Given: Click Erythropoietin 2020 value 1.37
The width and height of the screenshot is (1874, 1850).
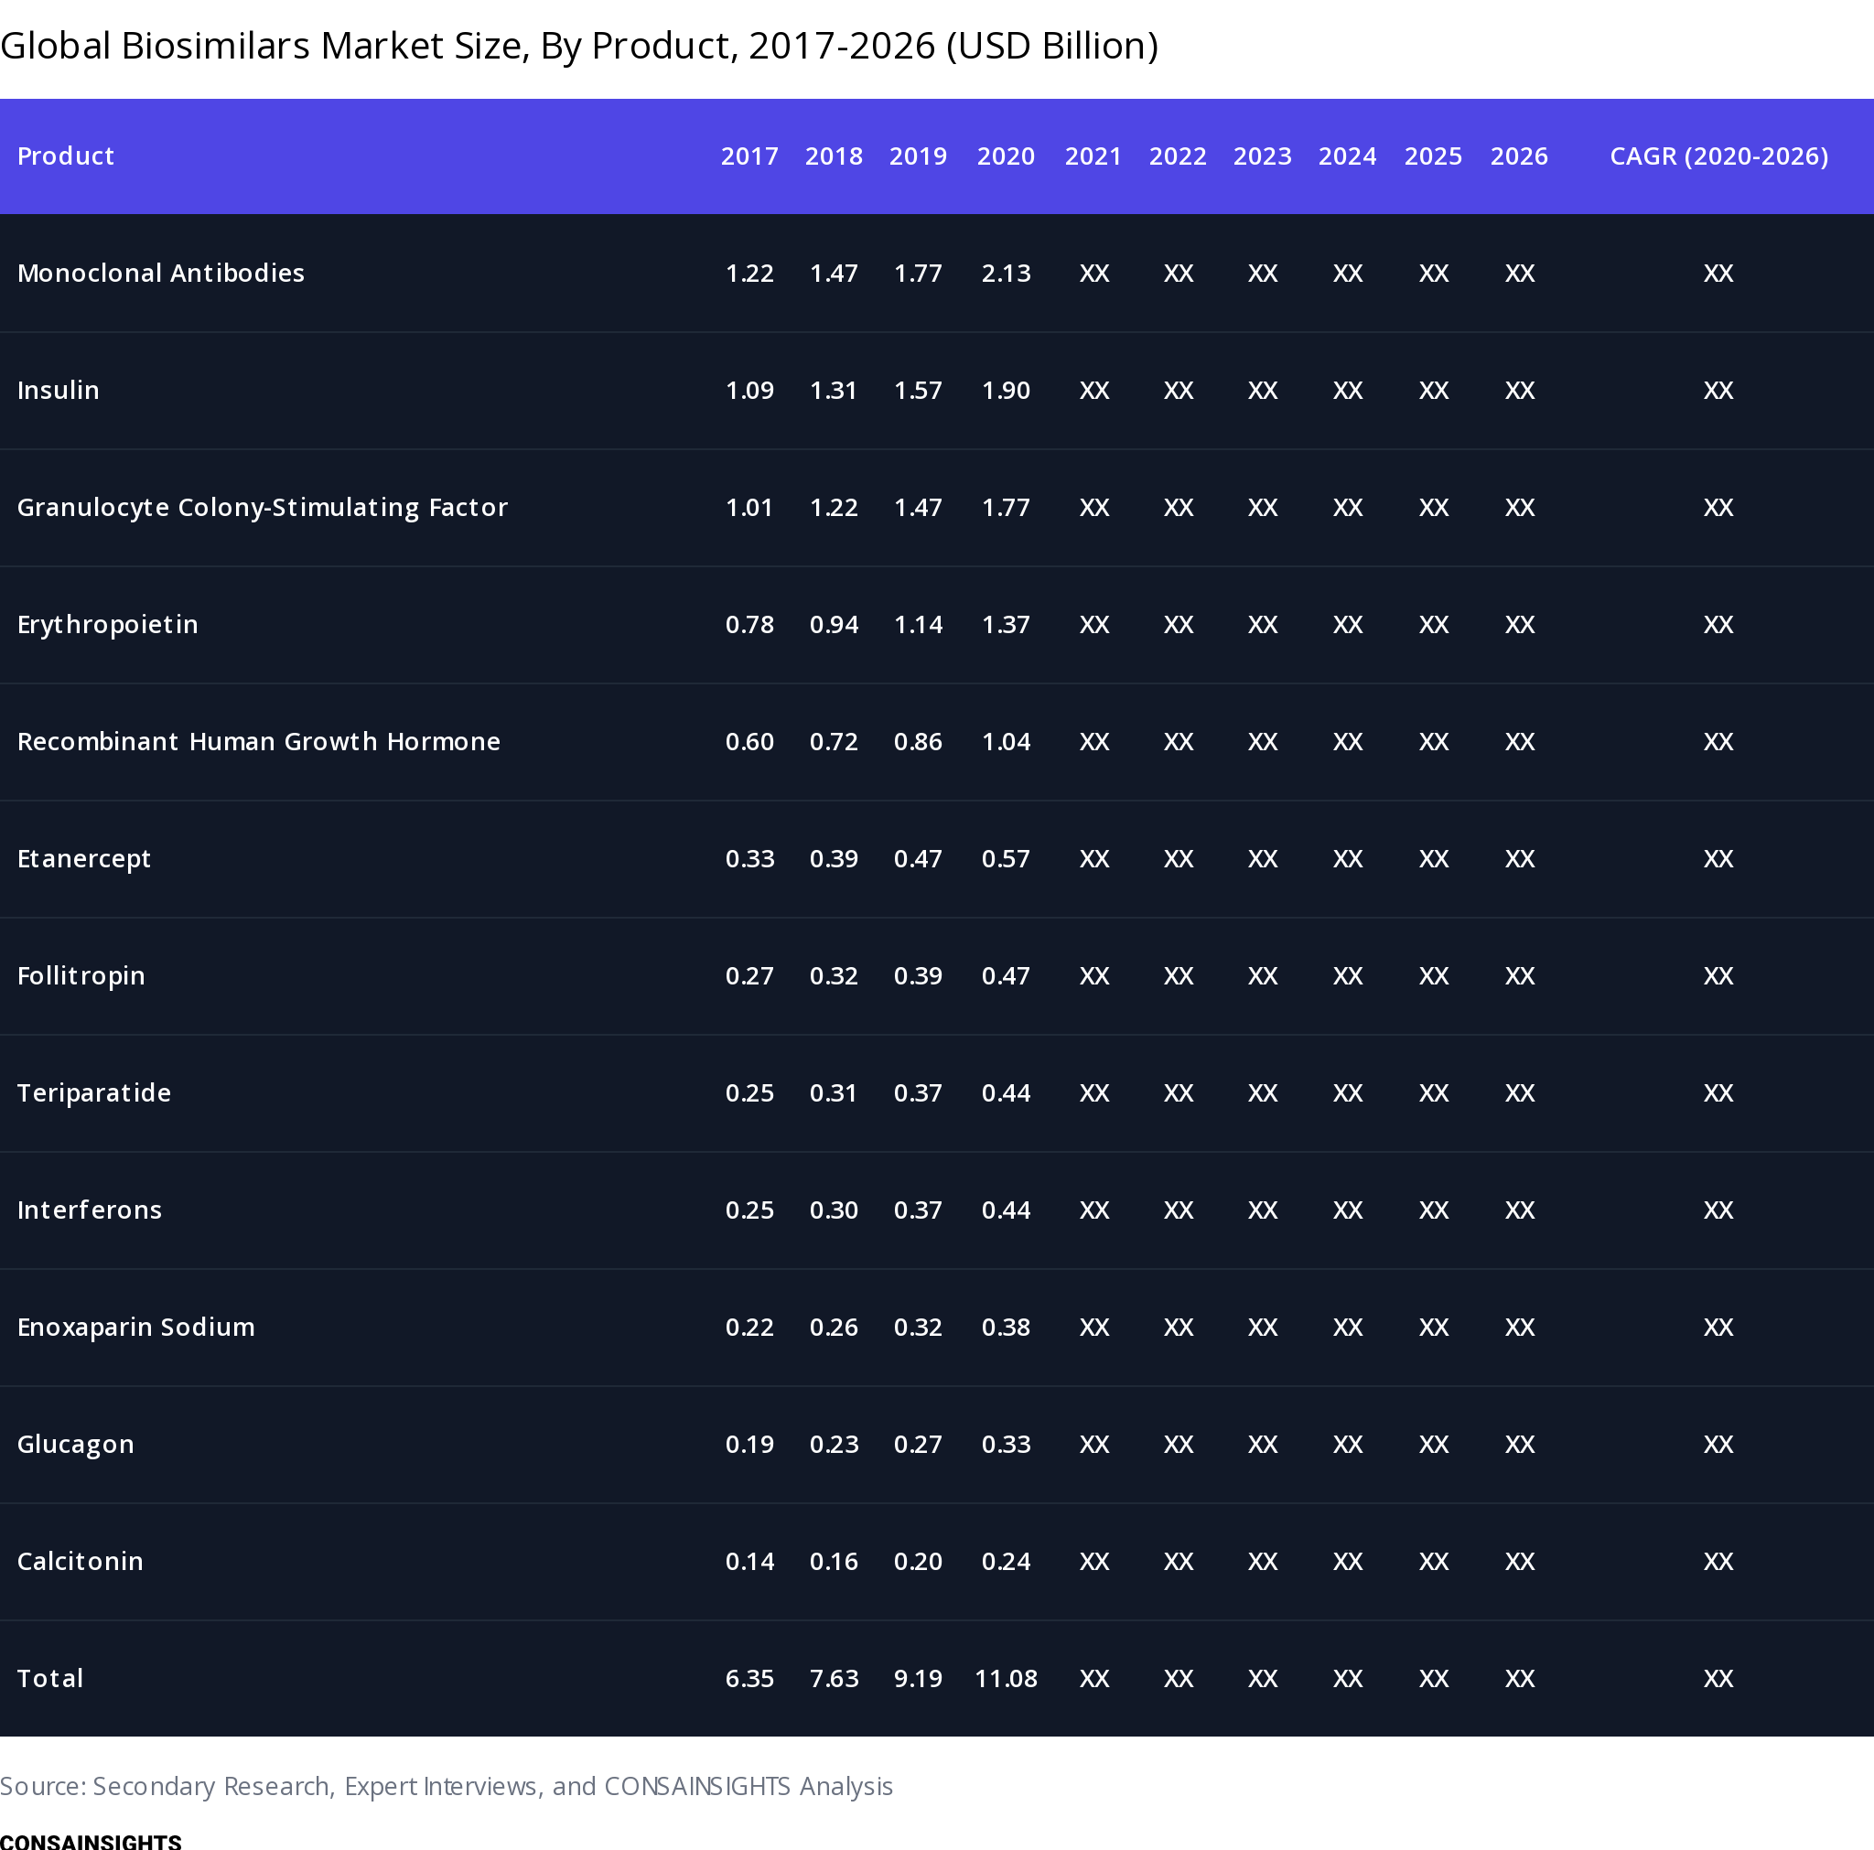Looking at the screenshot, I should coord(1006,625).
